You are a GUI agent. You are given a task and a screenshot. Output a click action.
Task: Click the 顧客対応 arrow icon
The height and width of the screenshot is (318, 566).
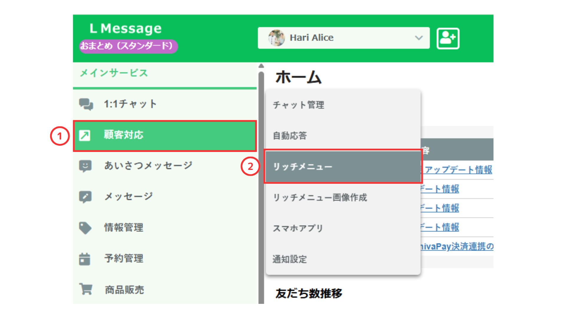[85, 136]
